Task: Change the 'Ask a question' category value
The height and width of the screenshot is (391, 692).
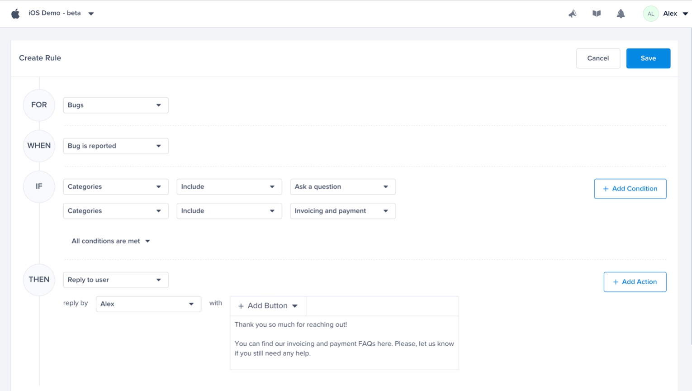Action: (342, 186)
